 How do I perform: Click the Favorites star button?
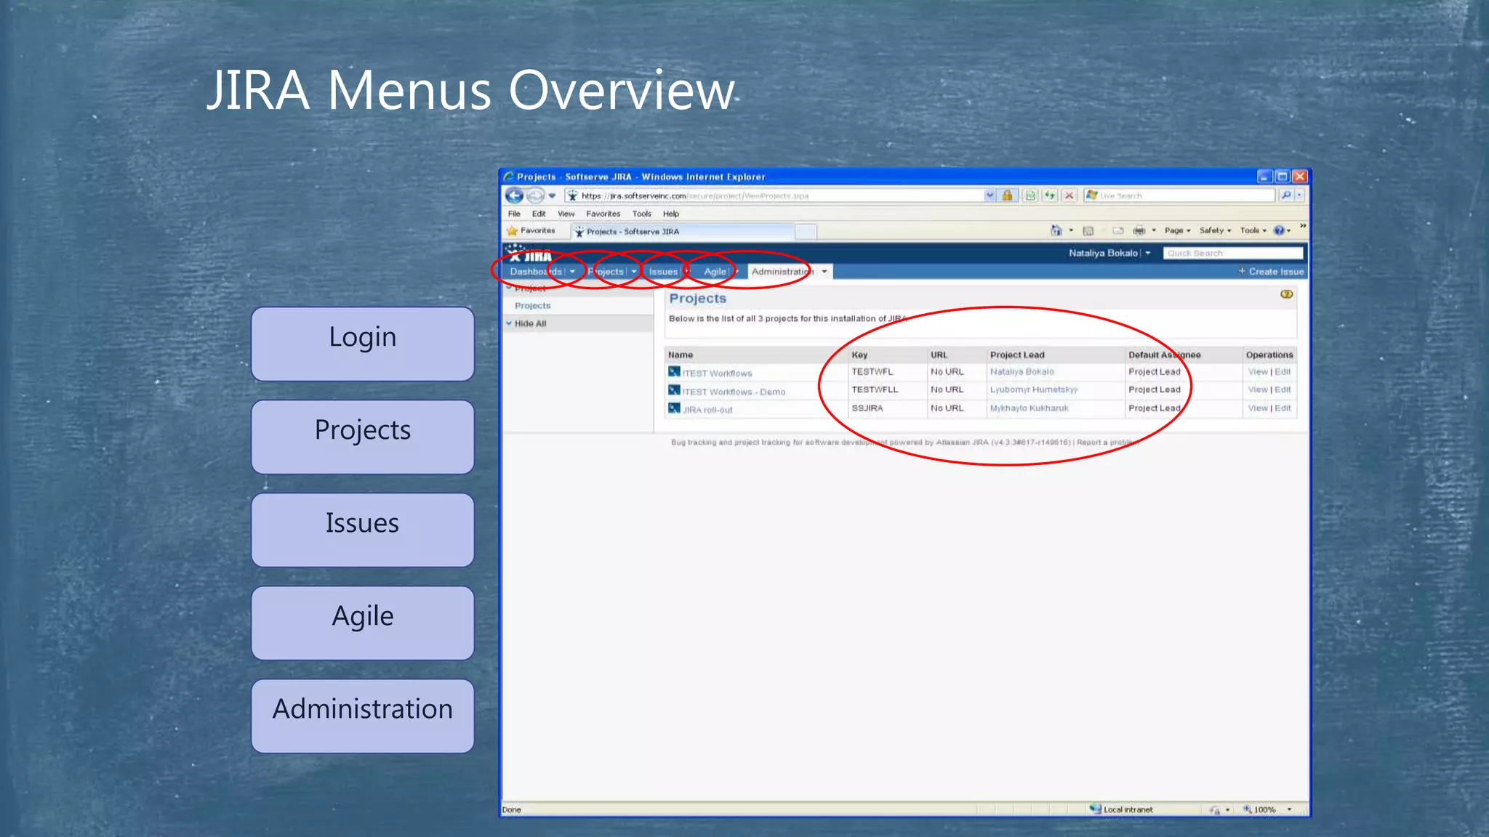(531, 231)
